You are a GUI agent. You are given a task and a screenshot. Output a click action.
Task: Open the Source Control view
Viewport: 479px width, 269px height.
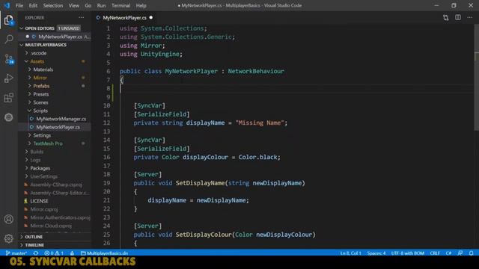pos(9,59)
